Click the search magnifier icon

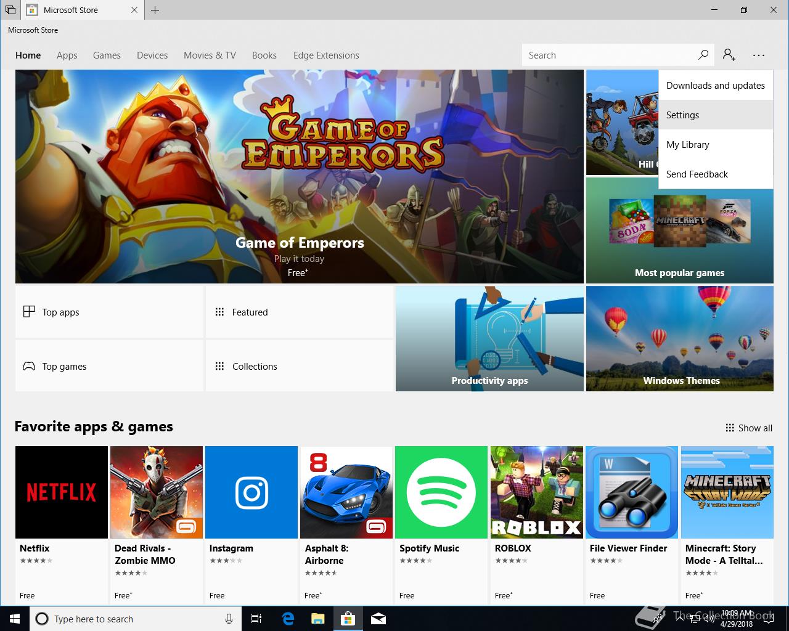(703, 55)
